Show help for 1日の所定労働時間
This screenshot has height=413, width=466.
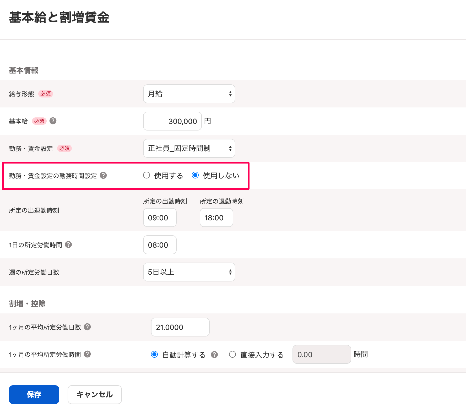[x=68, y=244]
